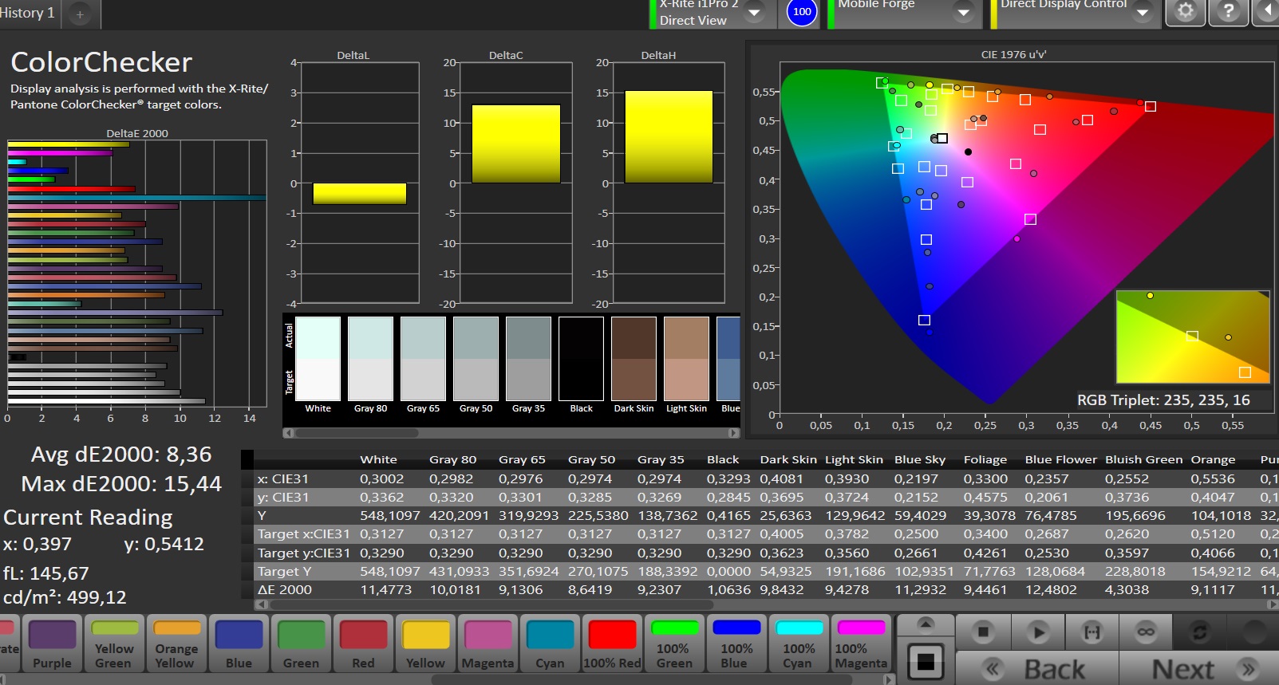Toggle continuous read infinity icon
Screen dimensions: 1279x685
coord(1146,632)
